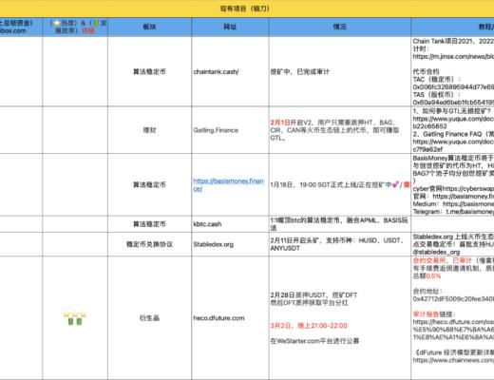This screenshot has width=494, height=380.
Task: Click the '如何参与GTL无损挖矿' notes cell
Action: [452, 130]
